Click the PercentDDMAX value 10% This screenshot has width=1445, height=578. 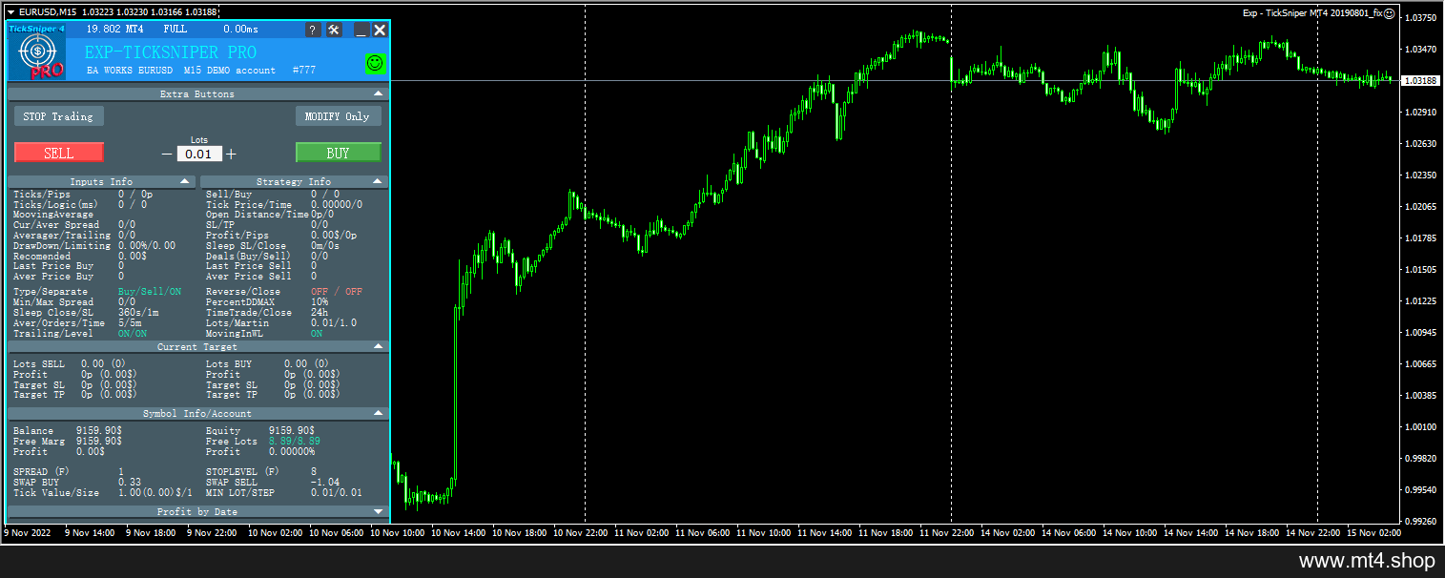[320, 302]
